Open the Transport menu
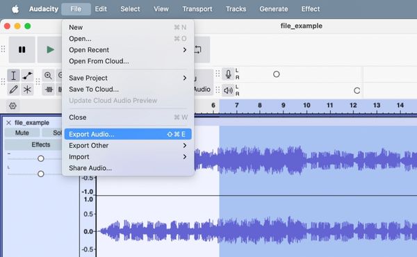Image resolution: width=417 pixels, height=257 pixels. point(197,9)
